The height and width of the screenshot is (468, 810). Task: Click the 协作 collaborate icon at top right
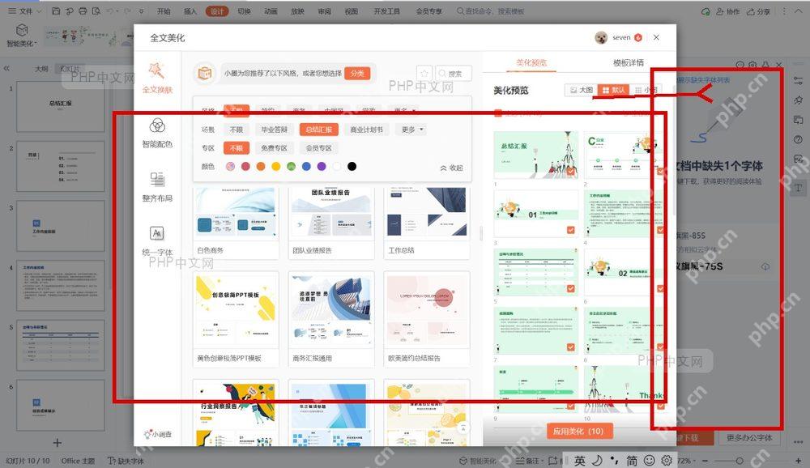727,11
